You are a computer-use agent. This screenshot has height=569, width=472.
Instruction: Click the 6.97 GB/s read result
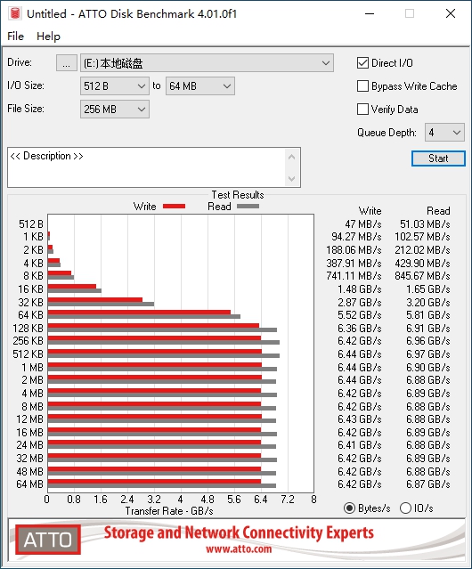(x=428, y=354)
